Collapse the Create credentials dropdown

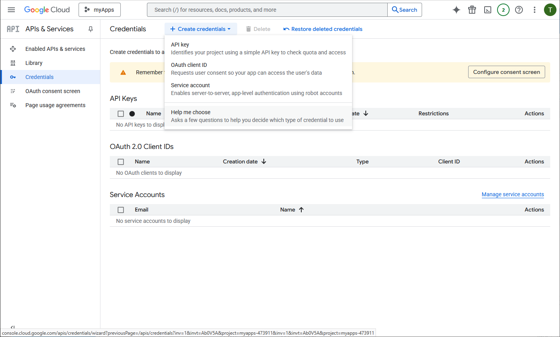[x=200, y=29]
